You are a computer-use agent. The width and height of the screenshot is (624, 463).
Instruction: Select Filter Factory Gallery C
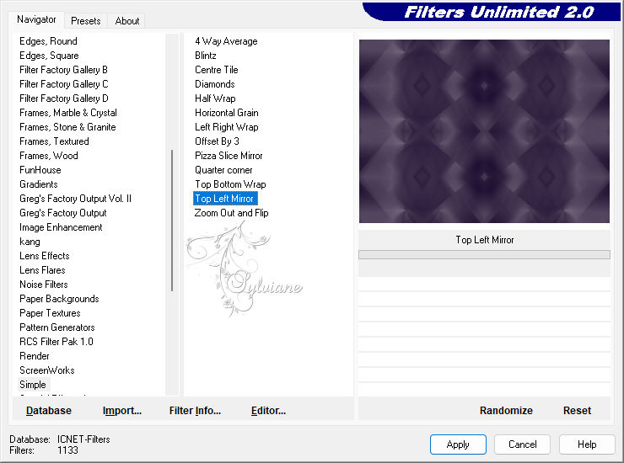(64, 84)
